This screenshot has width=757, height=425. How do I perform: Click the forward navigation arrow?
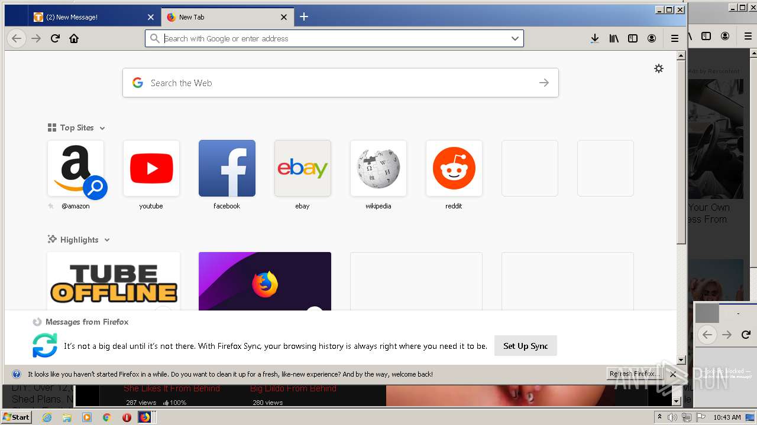(x=36, y=38)
